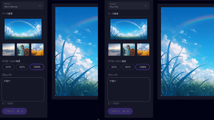Choose 80% variation in Flux Pro panel
214x120 pixels.
[x=128, y=67]
